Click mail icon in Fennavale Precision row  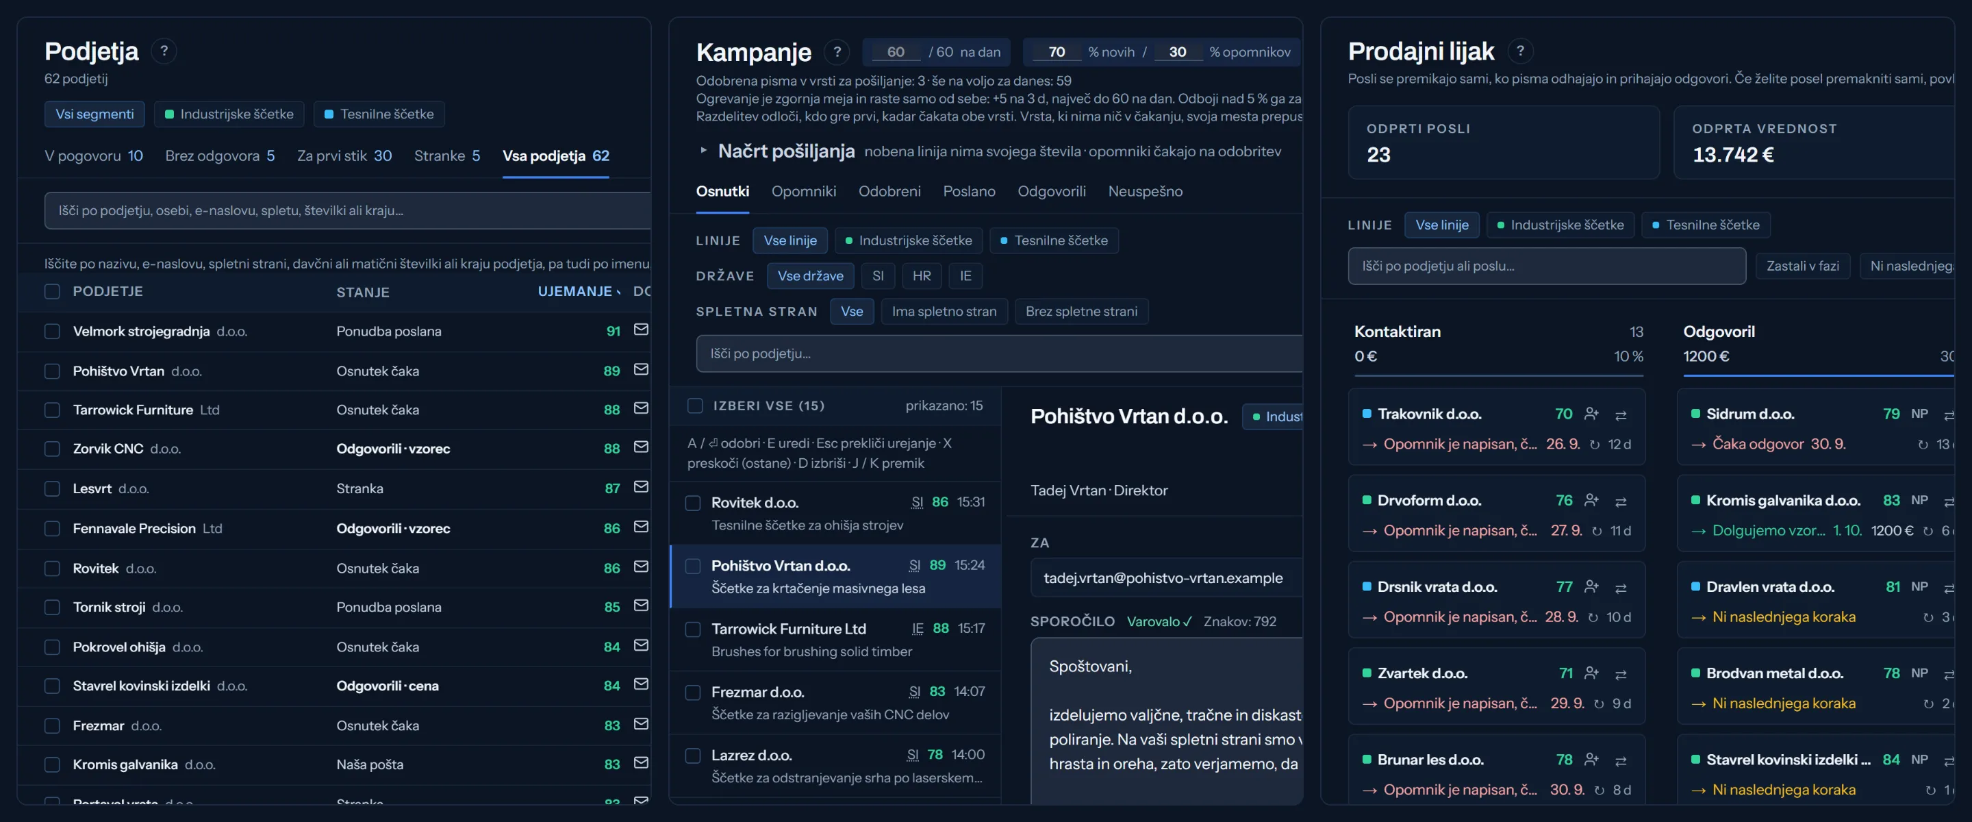(x=641, y=527)
